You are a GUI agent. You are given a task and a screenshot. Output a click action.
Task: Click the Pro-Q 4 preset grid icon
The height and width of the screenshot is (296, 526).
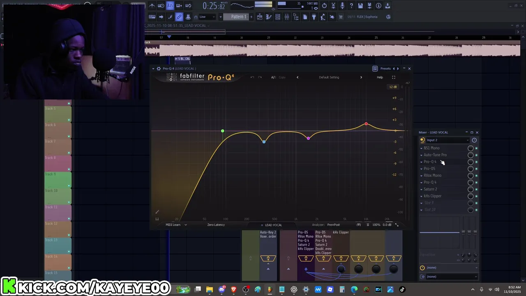[x=375, y=69]
